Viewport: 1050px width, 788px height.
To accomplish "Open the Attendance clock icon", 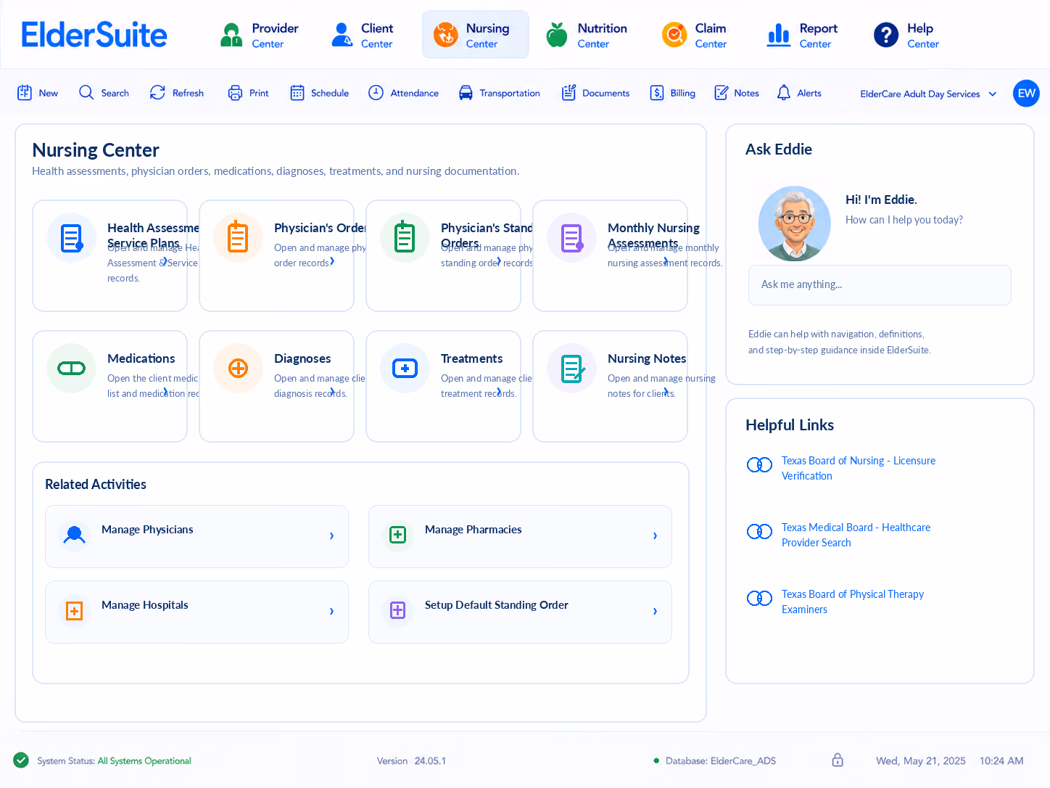I will click(x=376, y=93).
